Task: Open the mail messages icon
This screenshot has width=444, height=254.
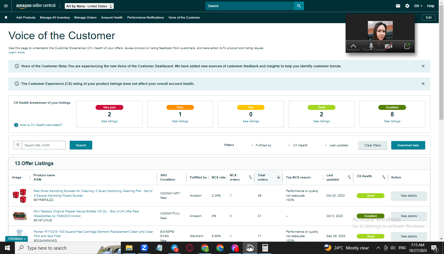Action: pyautogui.click(x=398, y=6)
